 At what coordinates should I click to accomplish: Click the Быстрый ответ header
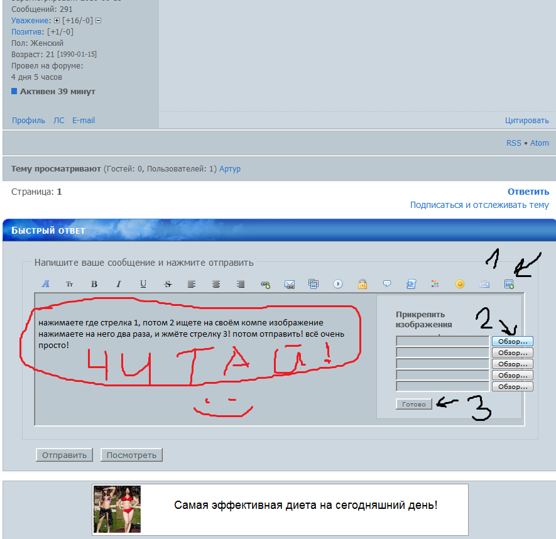tap(48, 231)
